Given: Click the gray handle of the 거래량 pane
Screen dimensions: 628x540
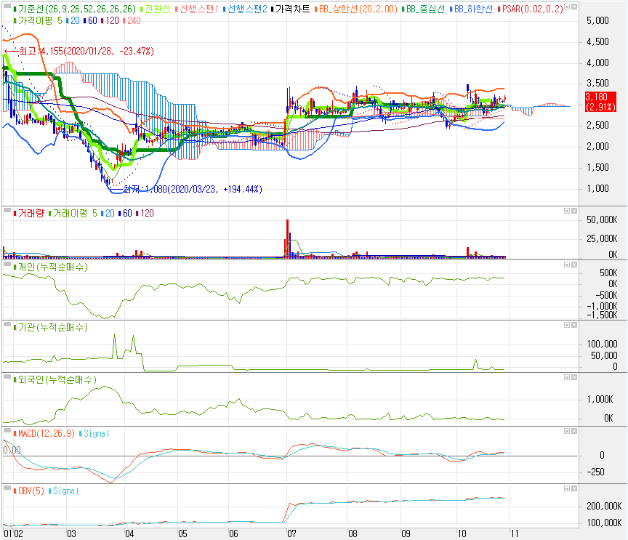Looking at the screenshot, I should 7,209.
